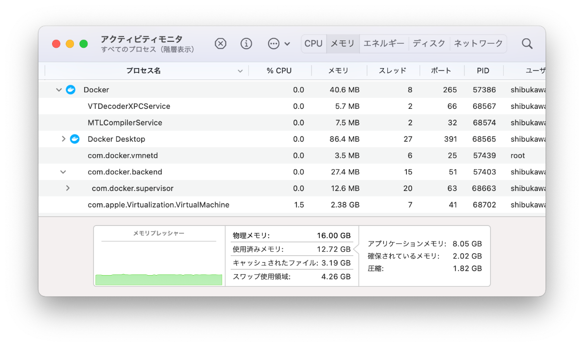Click the root user cell
Image resolution: width=584 pixels, height=347 pixels.
click(x=518, y=156)
